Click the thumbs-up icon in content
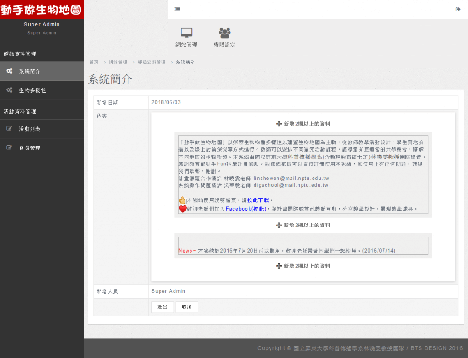This screenshot has height=358, width=468. (182, 200)
